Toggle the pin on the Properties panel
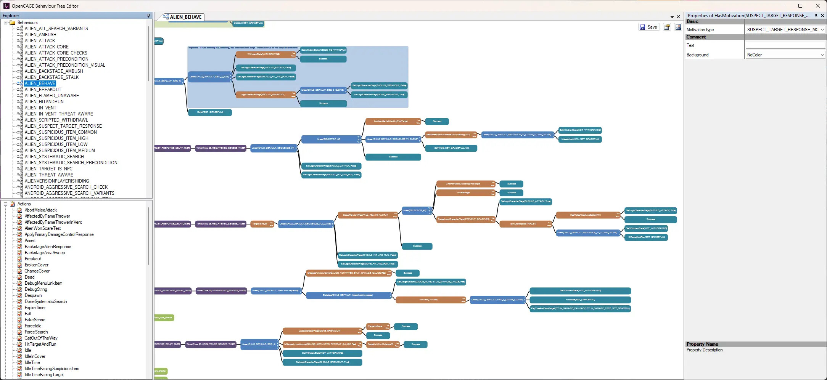Viewport: 827px width, 380px height. coord(816,16)
